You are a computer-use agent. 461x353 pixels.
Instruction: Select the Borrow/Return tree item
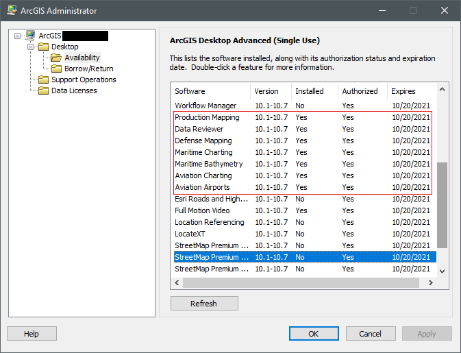(x=89, y=69)
